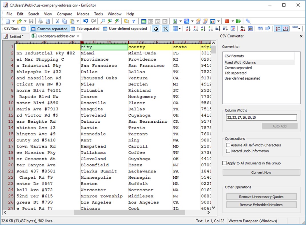Click the Paste icon

72,21
